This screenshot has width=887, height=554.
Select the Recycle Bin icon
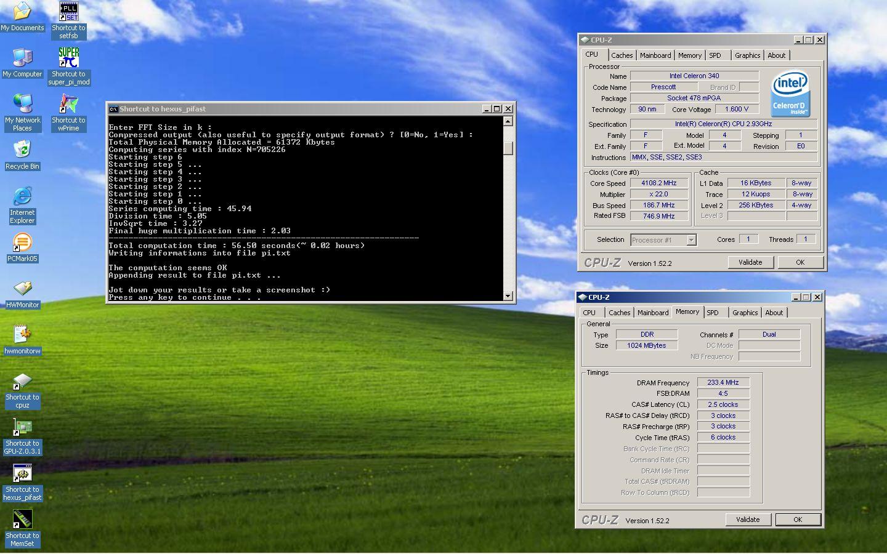click(22, 155)
